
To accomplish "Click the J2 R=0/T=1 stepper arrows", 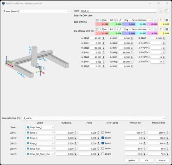I will [x=164, y=48].
